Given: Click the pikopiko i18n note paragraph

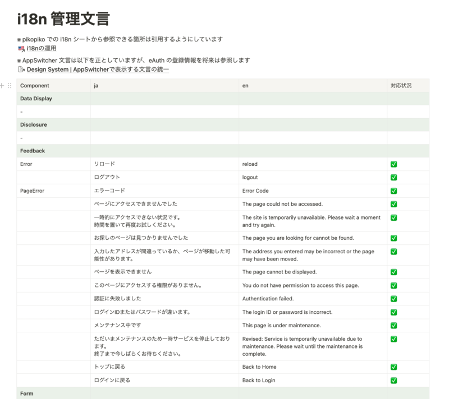Looking at the screenshot, I should (x=120, y=39).
